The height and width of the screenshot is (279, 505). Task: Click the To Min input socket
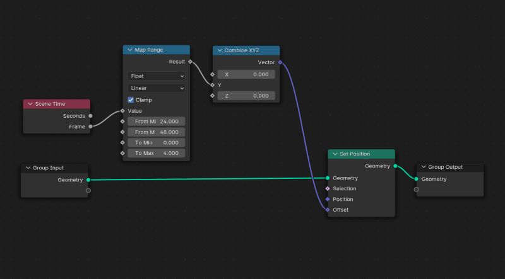[122, 143]
